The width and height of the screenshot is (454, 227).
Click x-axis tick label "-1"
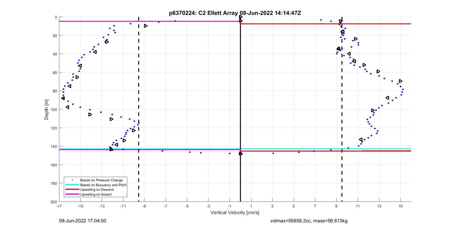point(229,207)
